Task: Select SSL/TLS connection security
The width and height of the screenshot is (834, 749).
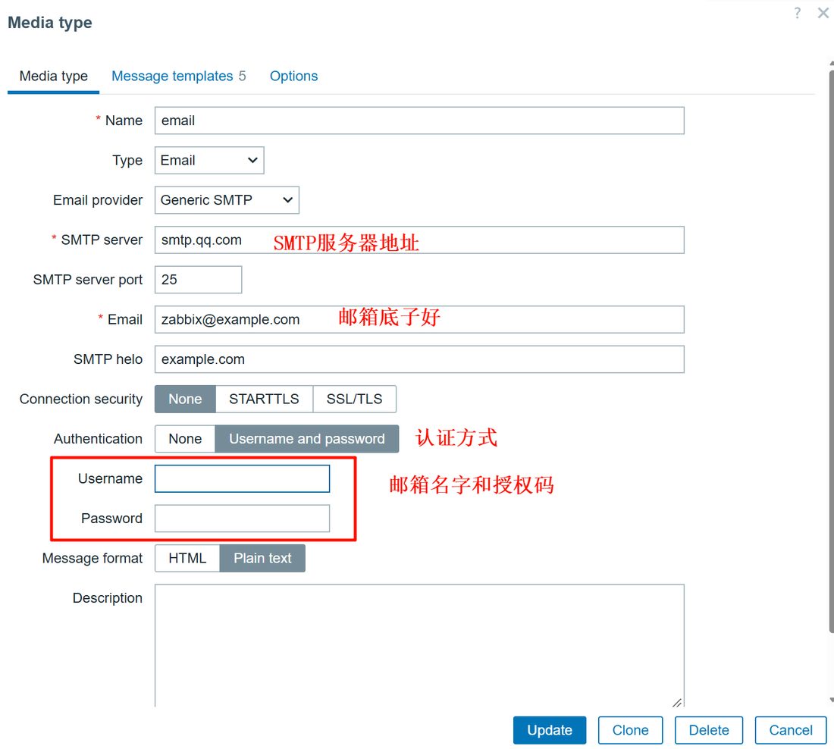Action: 354,399
